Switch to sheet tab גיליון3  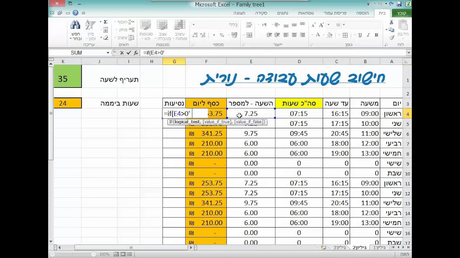339,247
